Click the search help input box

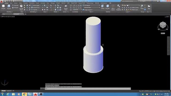point(129,1)
